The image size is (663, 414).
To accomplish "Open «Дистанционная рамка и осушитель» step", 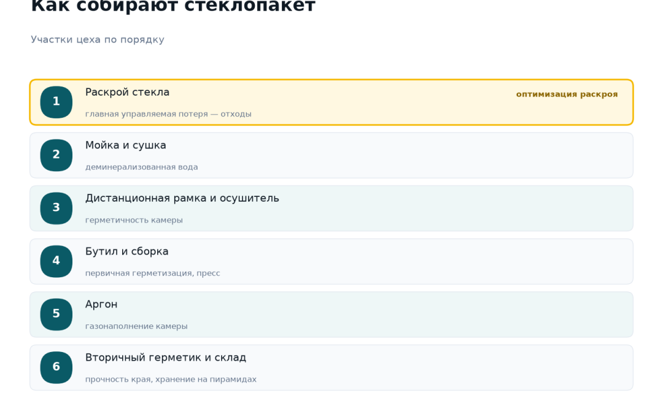I will pyautogui.click(x=331, y=209).
